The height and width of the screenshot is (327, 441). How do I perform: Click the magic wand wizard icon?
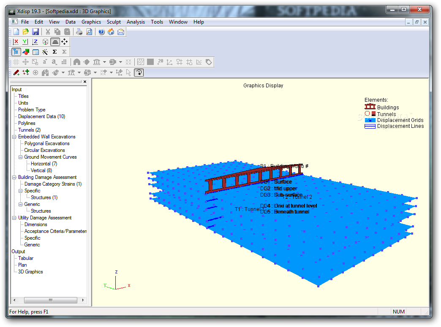click(45, 52)
